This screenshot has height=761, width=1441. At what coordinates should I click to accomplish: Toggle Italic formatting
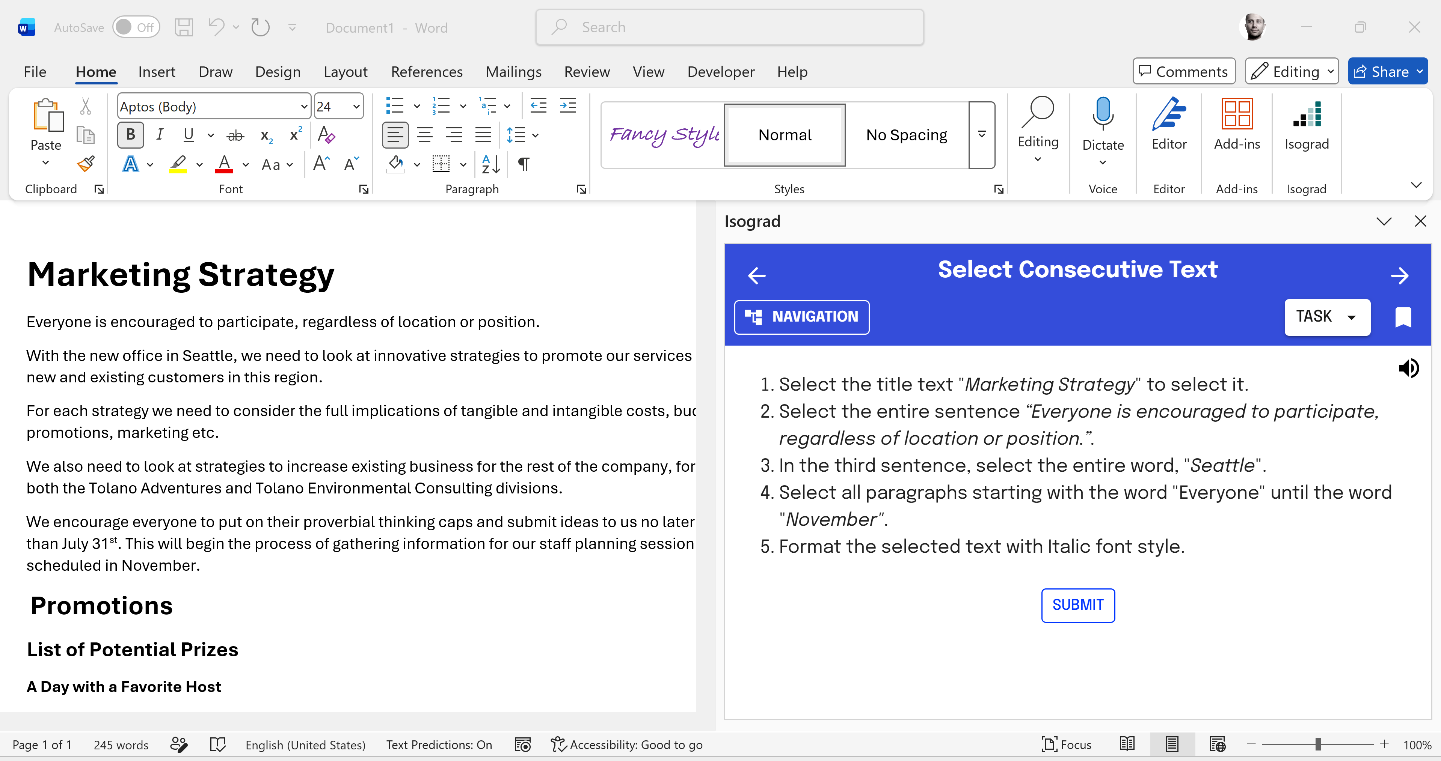160,135
